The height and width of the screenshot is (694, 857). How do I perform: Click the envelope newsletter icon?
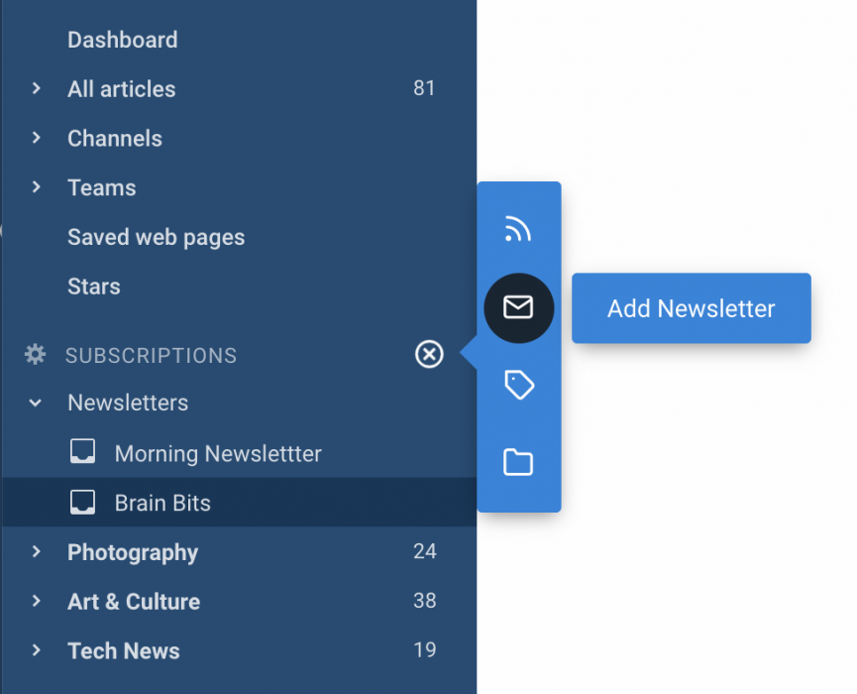point(518,308)
